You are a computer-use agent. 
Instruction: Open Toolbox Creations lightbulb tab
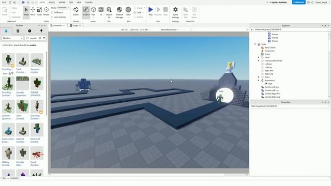click(41, 31)
